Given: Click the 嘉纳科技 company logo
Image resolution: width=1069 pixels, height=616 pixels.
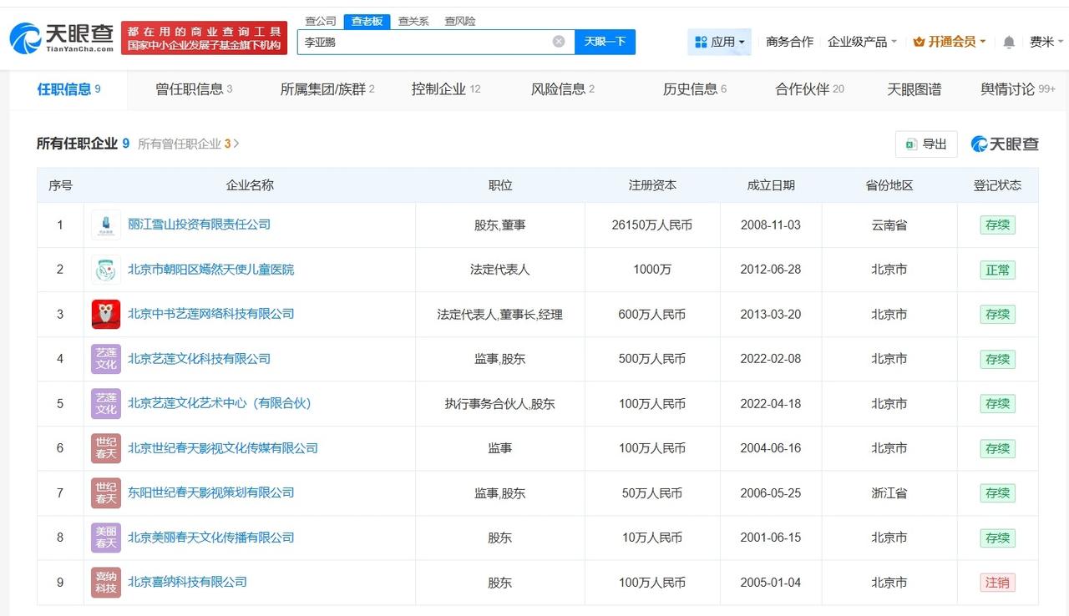Looking at the screenshot, I should (x=105, y=582).
